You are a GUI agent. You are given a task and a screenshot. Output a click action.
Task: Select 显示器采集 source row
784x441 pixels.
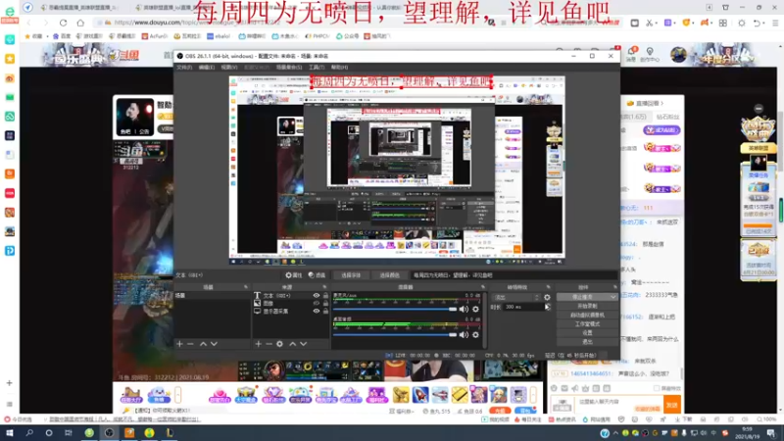291,311
